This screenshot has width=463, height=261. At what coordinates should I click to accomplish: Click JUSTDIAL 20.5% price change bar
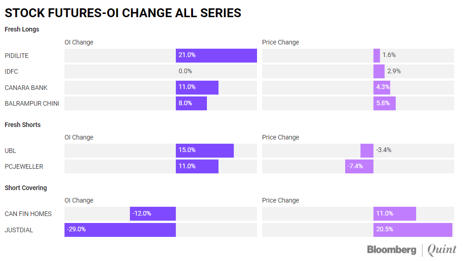[412, 230]
